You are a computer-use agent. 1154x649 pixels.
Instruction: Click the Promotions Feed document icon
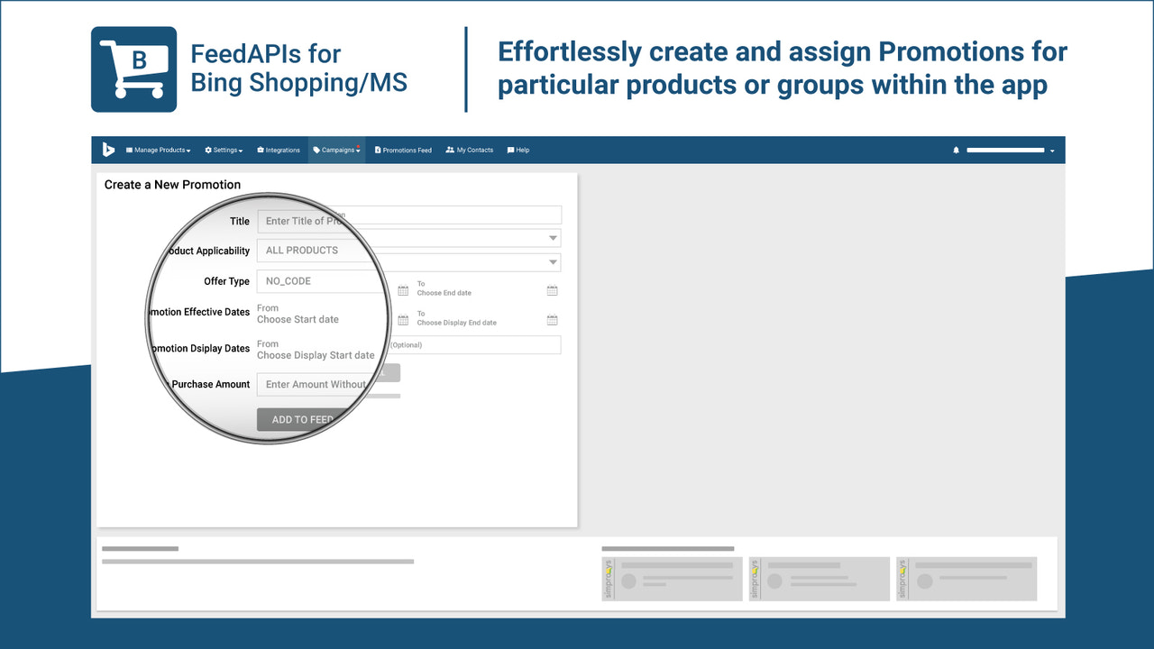tap(377, 150)
